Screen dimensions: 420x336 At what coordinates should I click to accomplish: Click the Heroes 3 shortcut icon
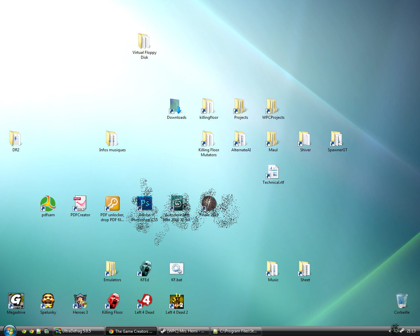[x=80, y=301]
